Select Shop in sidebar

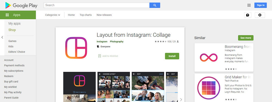pos(12,30)
